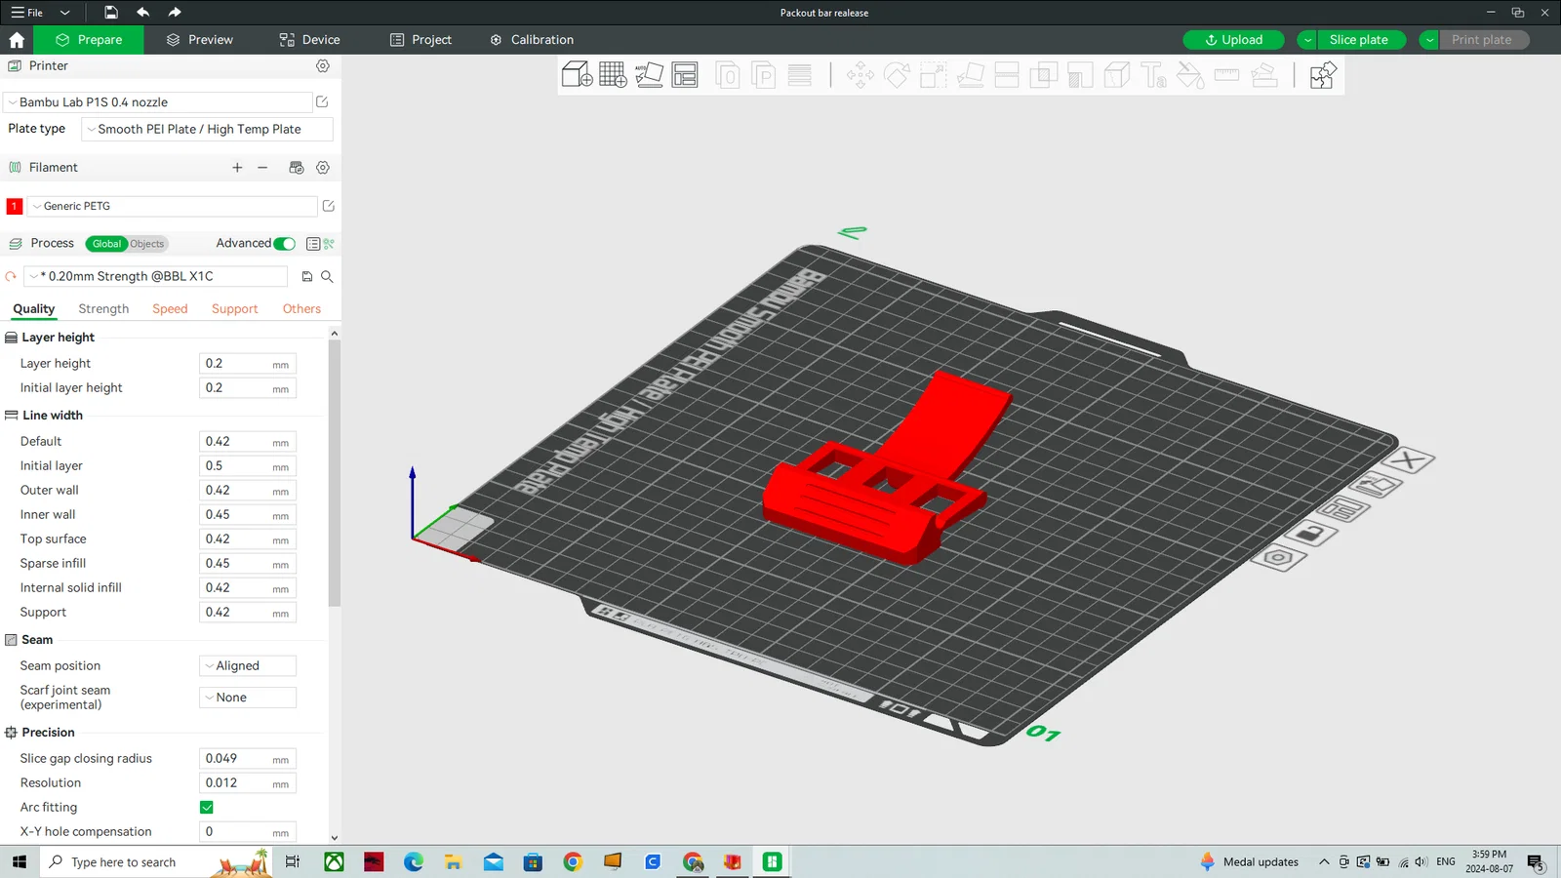Image resolution: width=1561 pixels, height=878 pixels.
Task: Search process settings with magnifier icon
Action: tap(328, 277)
